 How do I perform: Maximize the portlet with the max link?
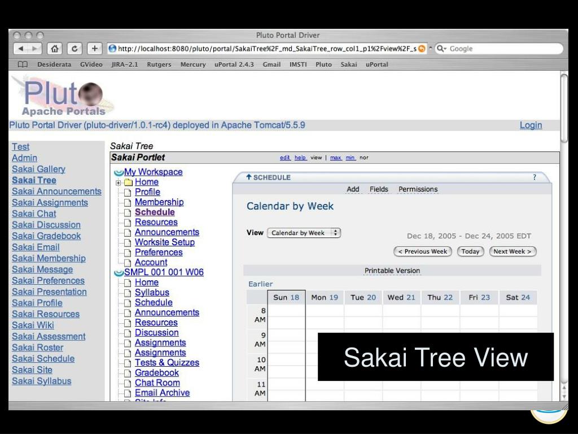point(335,158)
